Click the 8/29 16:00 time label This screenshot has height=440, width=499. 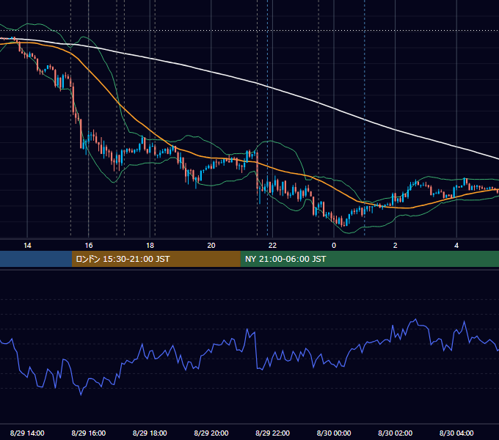click(x=89, y=433)
